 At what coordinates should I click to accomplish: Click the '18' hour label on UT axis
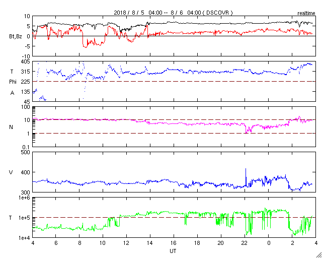click(197, 243)
